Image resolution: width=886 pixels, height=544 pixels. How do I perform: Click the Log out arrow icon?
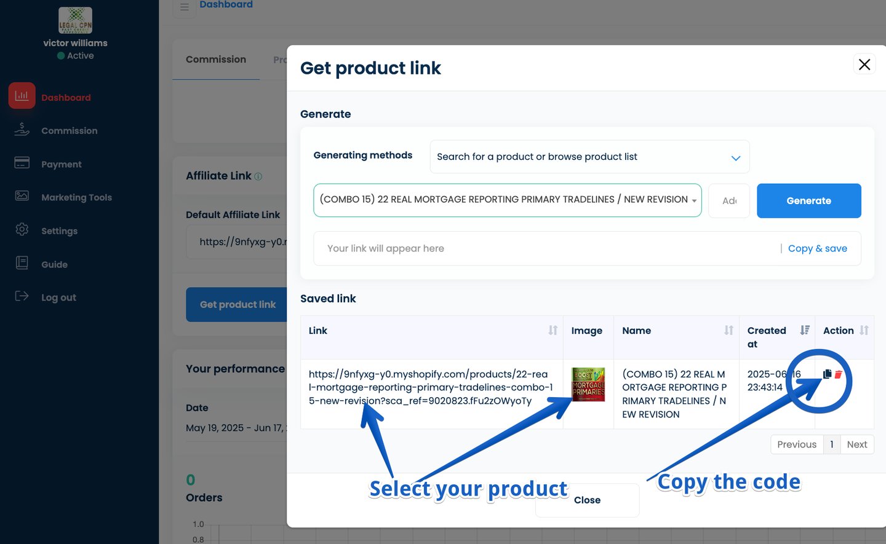coord(22,296)
